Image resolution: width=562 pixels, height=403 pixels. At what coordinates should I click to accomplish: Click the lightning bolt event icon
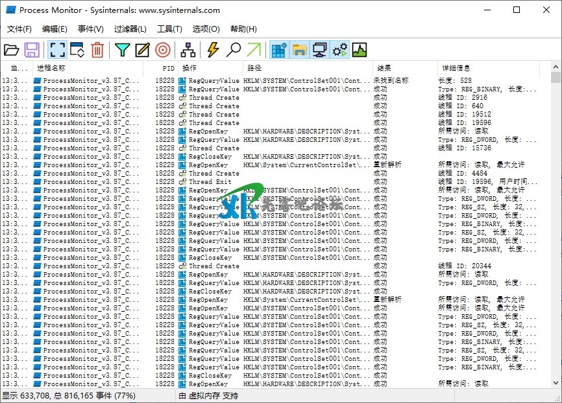point(213,49)
